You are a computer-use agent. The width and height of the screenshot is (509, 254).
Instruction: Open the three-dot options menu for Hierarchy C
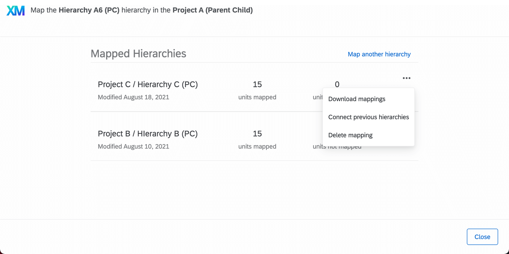click(406, 78)
